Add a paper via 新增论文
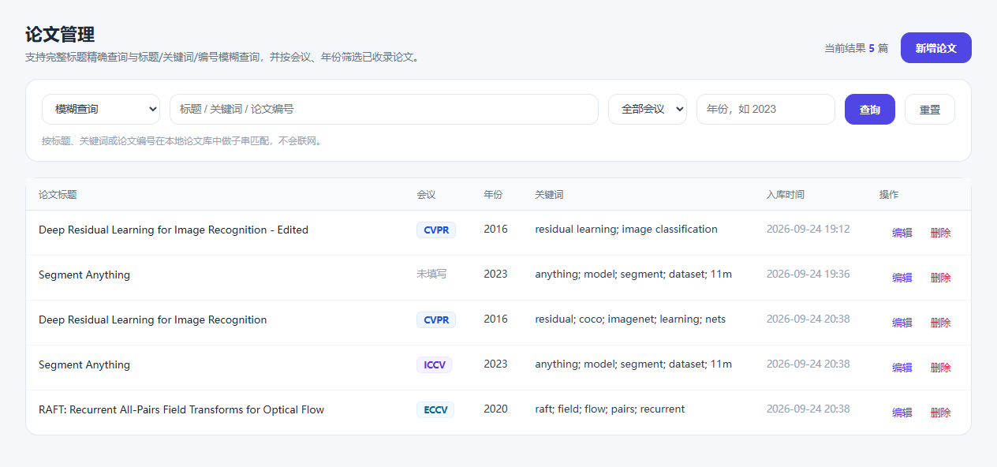Image resolution: width=997 pixels, height=467 pixels. pyautogui.click(x=936, y=47)
